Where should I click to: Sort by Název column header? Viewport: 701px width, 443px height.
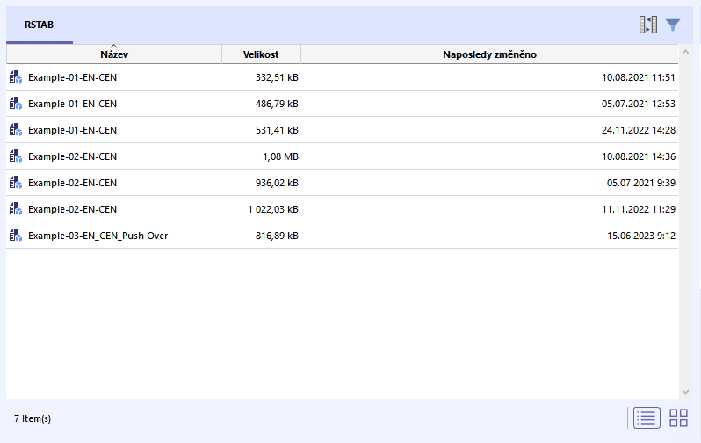click(x=114, y=54)
